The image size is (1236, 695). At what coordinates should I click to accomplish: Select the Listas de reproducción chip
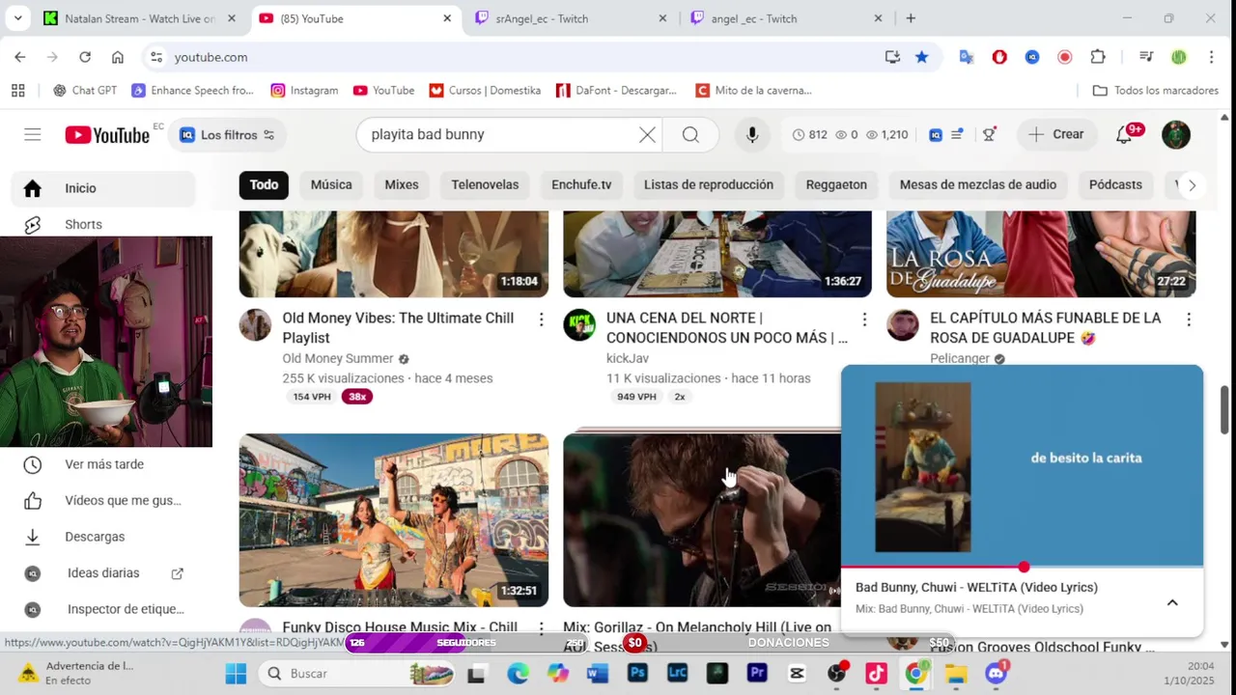click(x=709, y=185)
